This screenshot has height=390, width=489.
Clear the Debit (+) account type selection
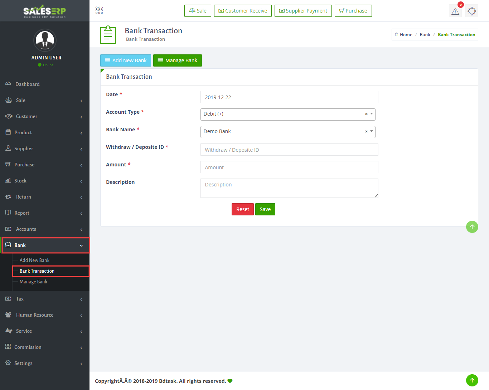366,114
